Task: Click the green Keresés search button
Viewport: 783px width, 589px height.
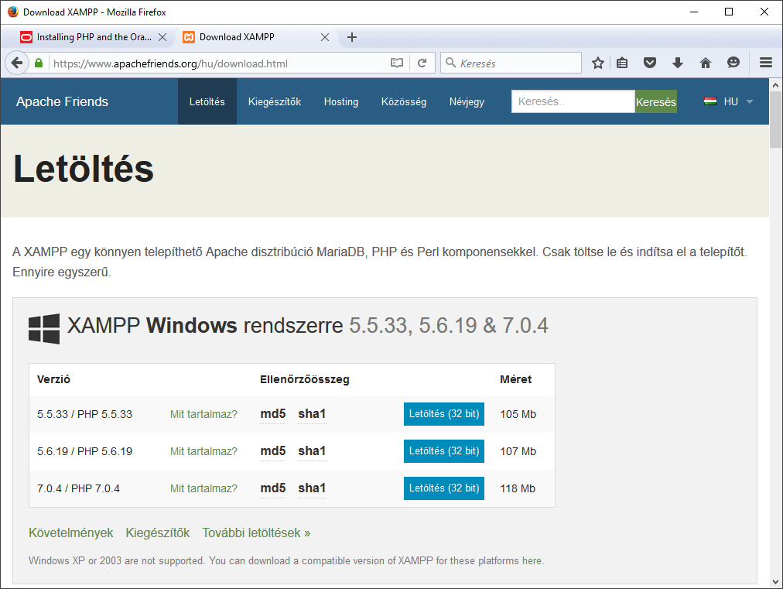Action: point(655,101)
